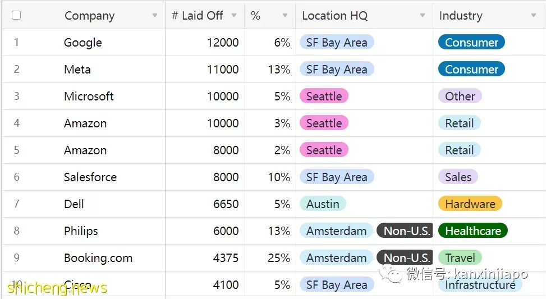Click the Industry column header
546x299 pixels.
tap(461, 16)
